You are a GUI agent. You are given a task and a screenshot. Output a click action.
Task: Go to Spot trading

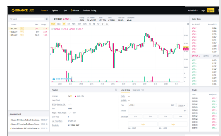(65, 10)
